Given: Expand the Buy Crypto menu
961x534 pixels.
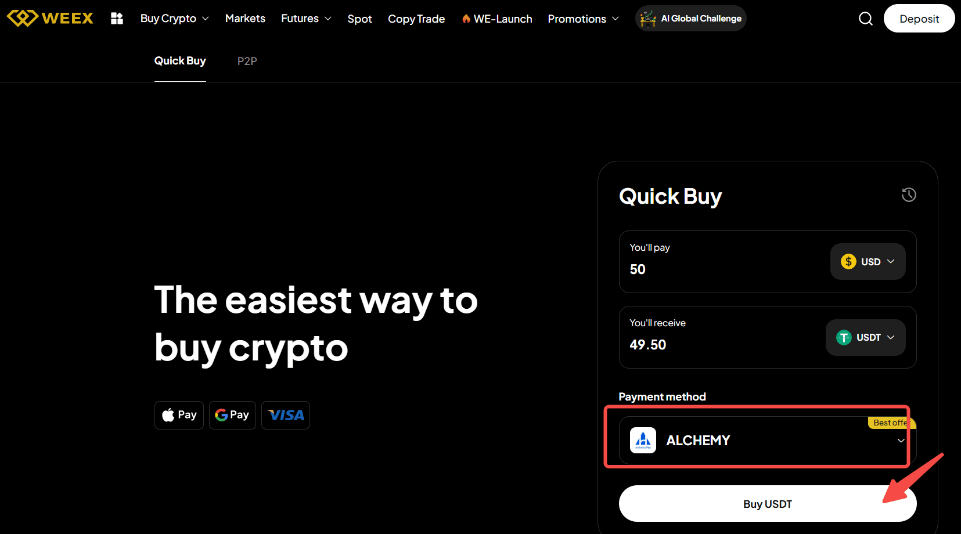Looking at the screenshot, I should point(174,19).
